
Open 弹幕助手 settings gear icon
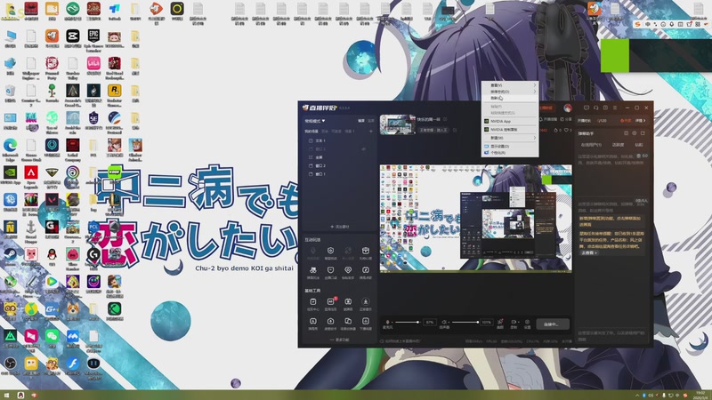tap(635, 133)
